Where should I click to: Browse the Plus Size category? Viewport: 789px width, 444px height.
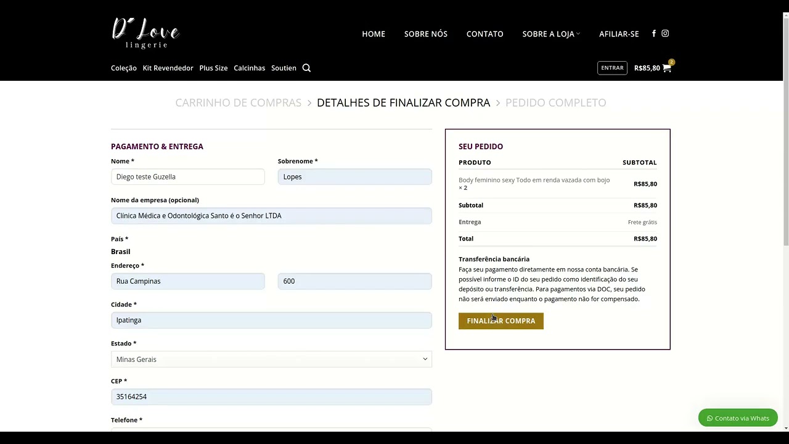point(213,68)
